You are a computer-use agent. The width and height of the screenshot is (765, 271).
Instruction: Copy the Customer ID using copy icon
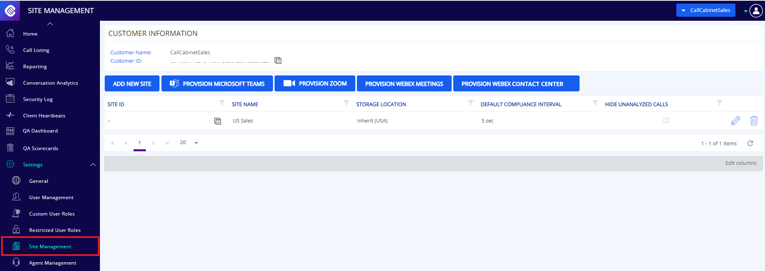[x=278, y=61]
